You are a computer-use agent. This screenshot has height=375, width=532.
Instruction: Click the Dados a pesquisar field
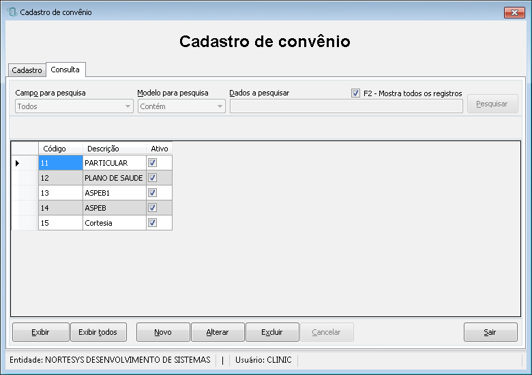[x=346, y=106]
